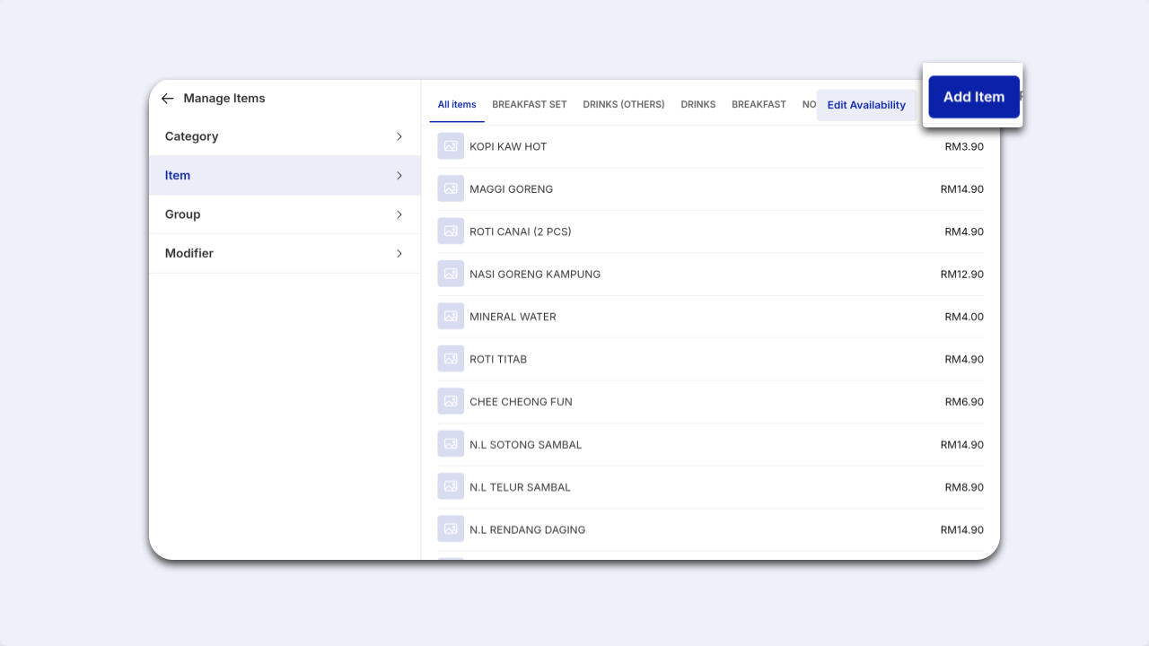Expand the Category chevron arrow
1149x646 pixels.
pyautogui.click(x=399, y=136)
